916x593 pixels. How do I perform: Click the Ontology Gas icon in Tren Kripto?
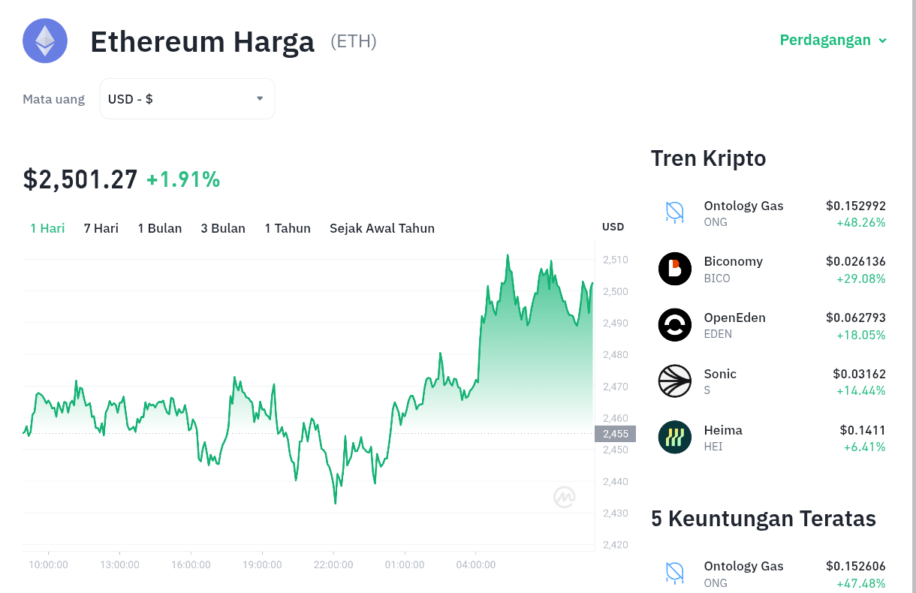(675, 212)
